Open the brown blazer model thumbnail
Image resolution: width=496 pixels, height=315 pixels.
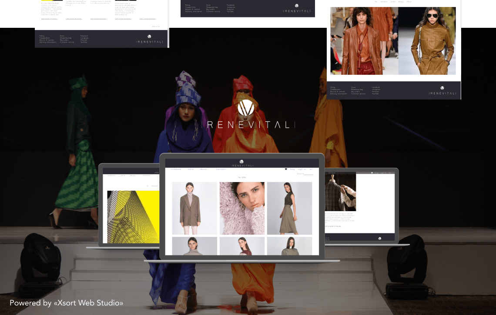point(194,208)
